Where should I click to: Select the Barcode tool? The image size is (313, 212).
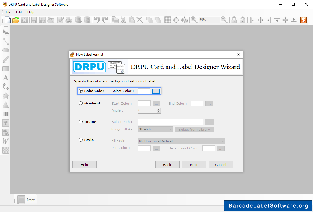click(x=6, y=114)
